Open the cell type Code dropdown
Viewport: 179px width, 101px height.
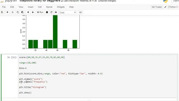tap(68, 12)
